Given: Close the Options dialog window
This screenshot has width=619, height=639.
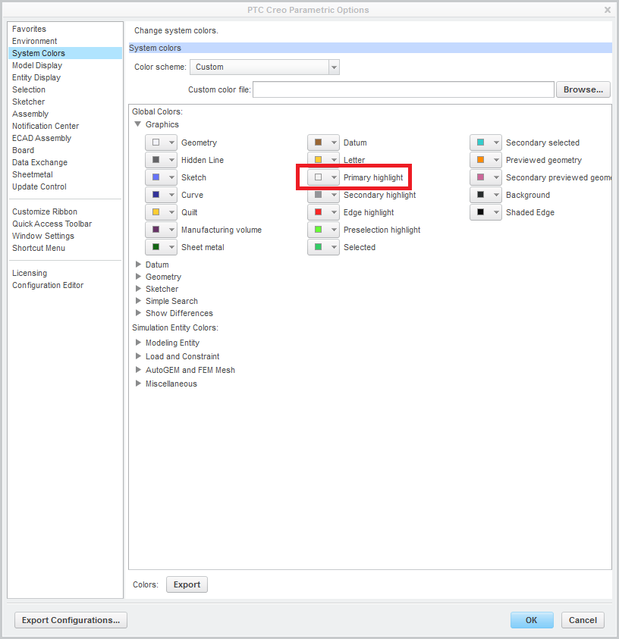Looking at the screenshot, I should click(x=608, y=10).
